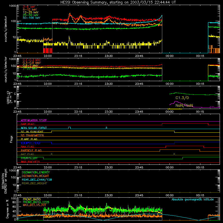Click the DECIMATION_WEIGHT legend label
The width and height of the screenshot is (223, 223).
click(x=35, y=176)
